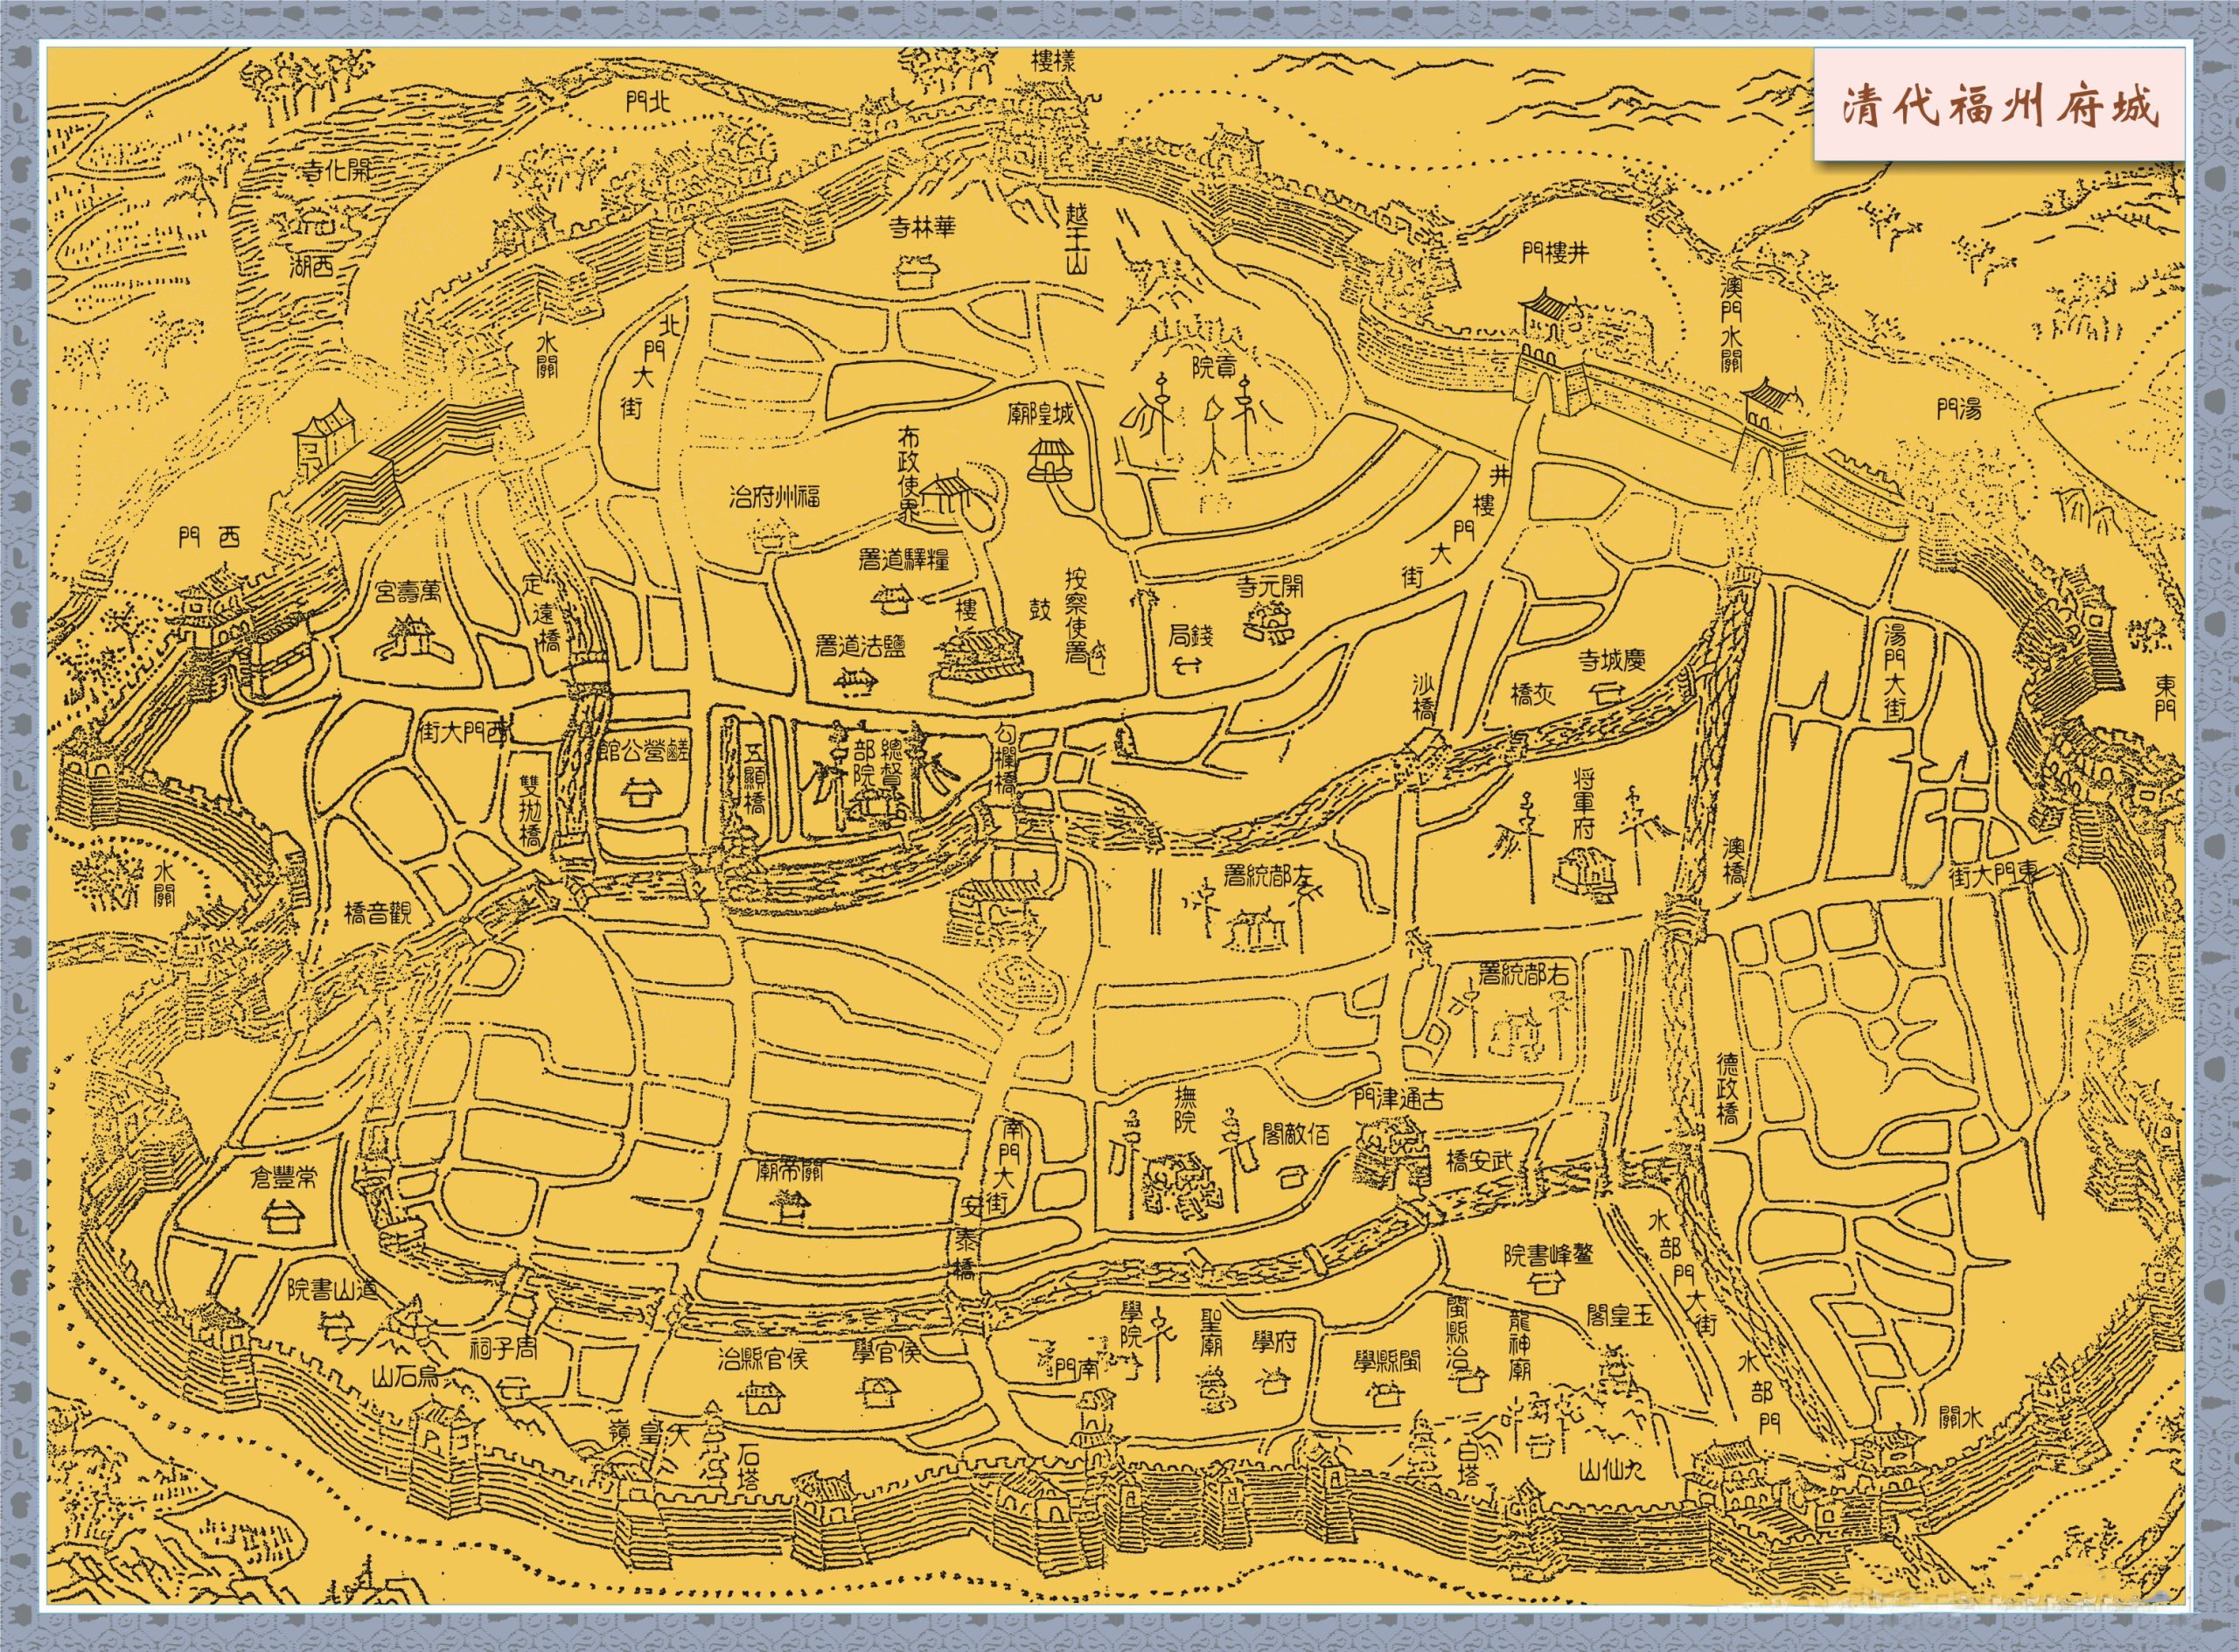Image resolution: width=2239 pixels, height=1652 pixels.
Task: Click the 烏石山 hill label
Action: [x=405, y=1376]
